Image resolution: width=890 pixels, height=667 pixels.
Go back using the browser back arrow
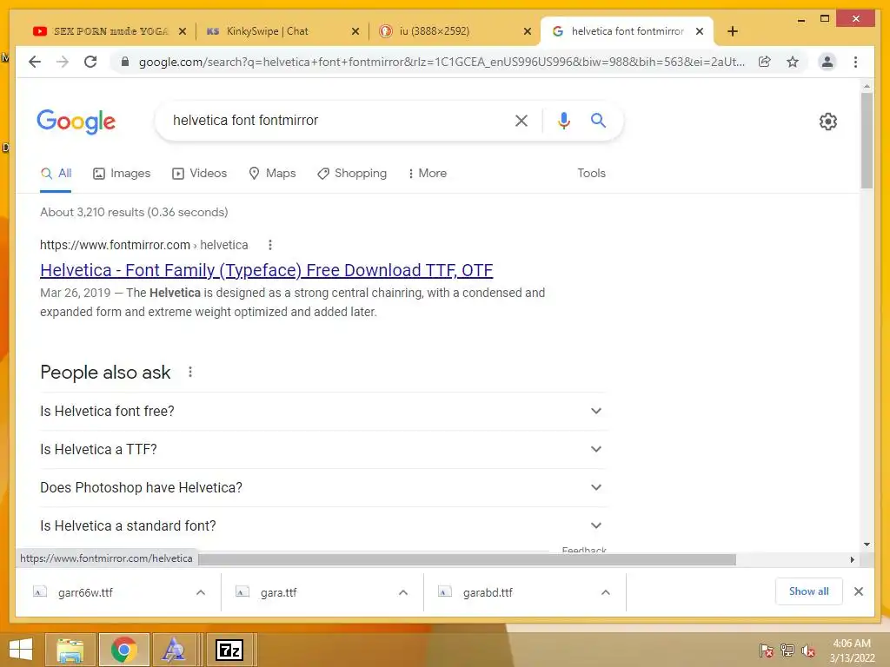(x=35, y=62)
